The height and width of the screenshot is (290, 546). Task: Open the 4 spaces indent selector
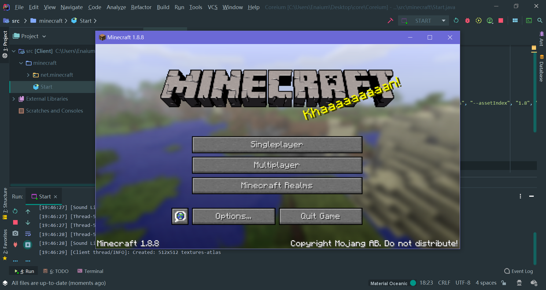[x=486, y=283]
